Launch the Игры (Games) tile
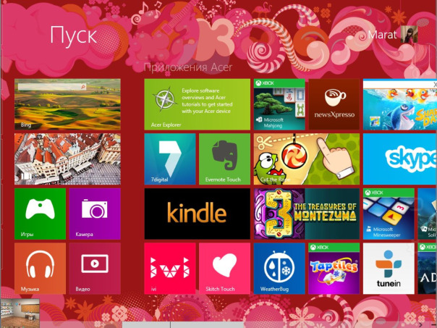Viewport: 437px width, 328px height. [x=40, y=214]
